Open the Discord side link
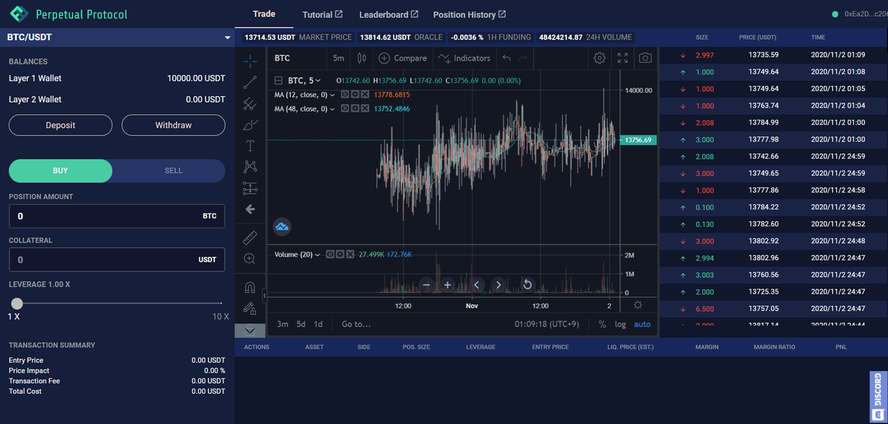 tap(878, 396)
